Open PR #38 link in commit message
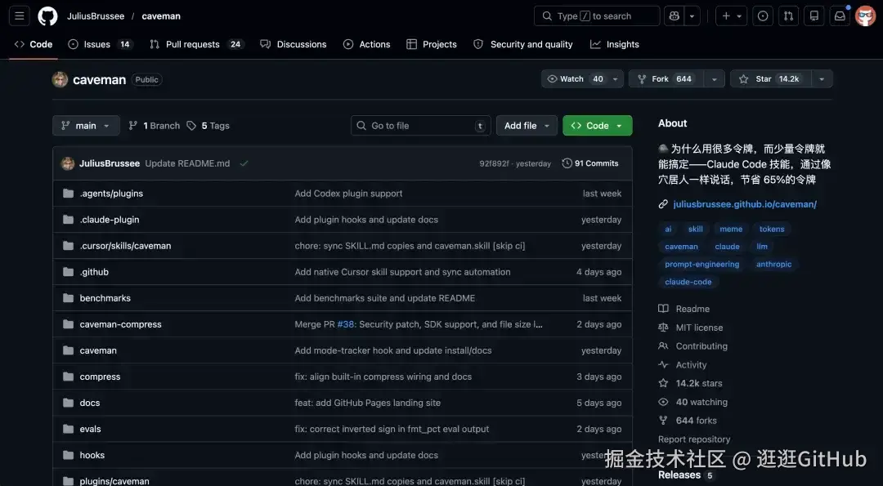Screen dimensions: 883x486 pyautogui.click(x=346, y=324)
